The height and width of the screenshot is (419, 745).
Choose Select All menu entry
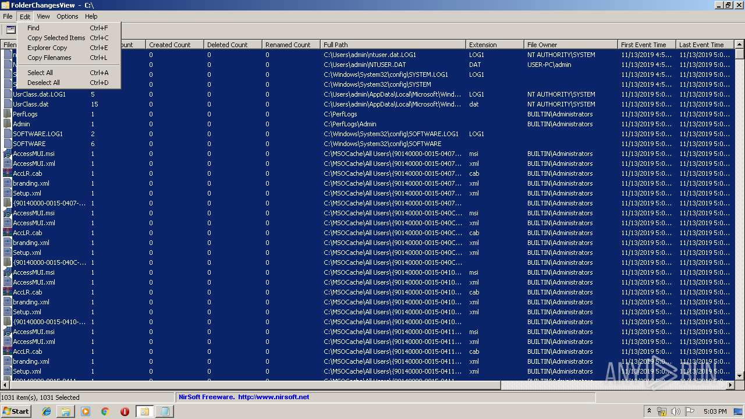69,73
